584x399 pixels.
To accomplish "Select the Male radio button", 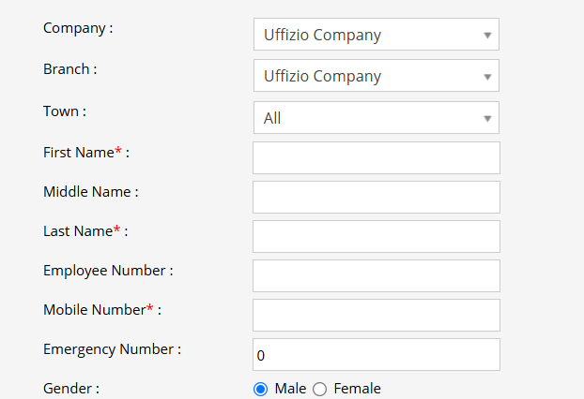I will click(x=261, y=389).
